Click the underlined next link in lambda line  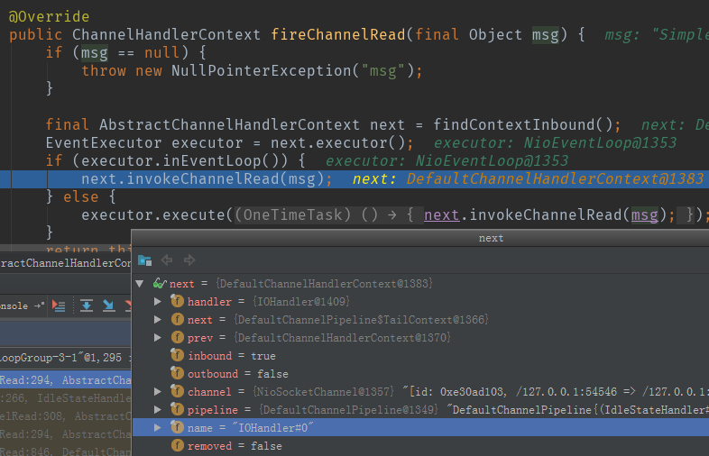click(441, 215)
